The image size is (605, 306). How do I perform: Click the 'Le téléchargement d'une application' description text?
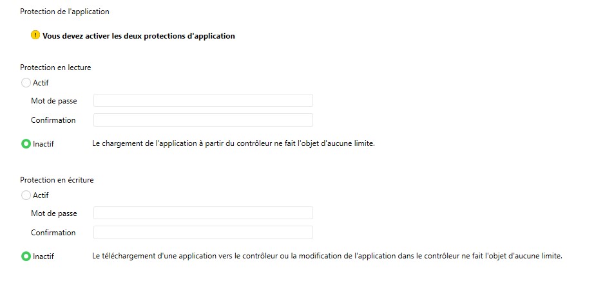[x=327, y=256]
